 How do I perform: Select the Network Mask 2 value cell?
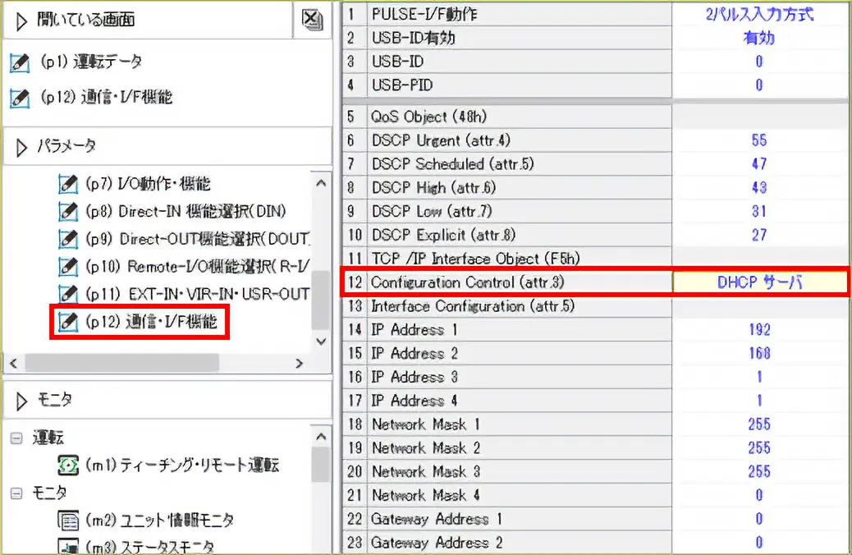pyautogui.click(x=759, y=448)
